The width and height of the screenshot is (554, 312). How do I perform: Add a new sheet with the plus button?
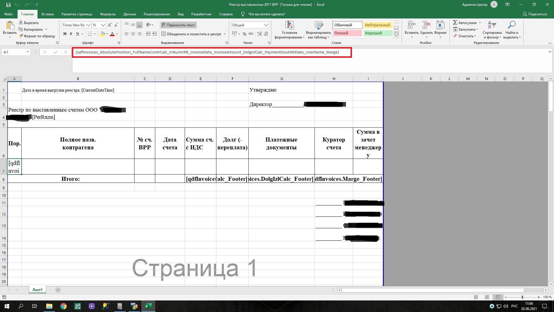58,290
